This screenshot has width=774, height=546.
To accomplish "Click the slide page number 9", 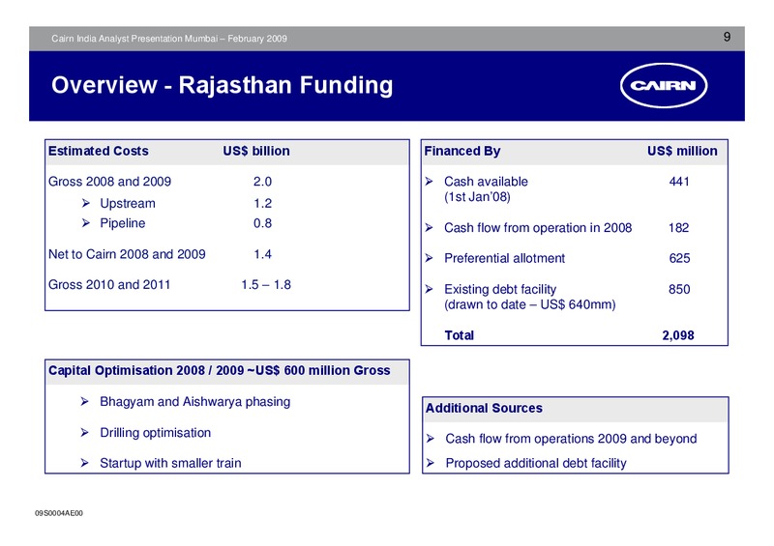I will [727, 37].
